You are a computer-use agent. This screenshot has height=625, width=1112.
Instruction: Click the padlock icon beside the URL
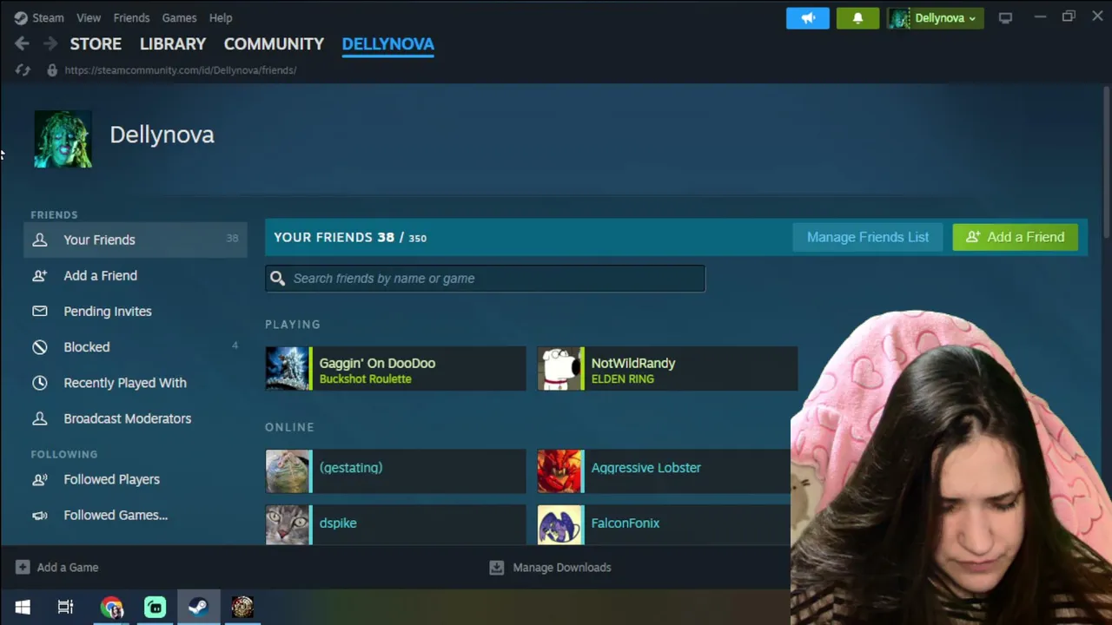[52, 70]
